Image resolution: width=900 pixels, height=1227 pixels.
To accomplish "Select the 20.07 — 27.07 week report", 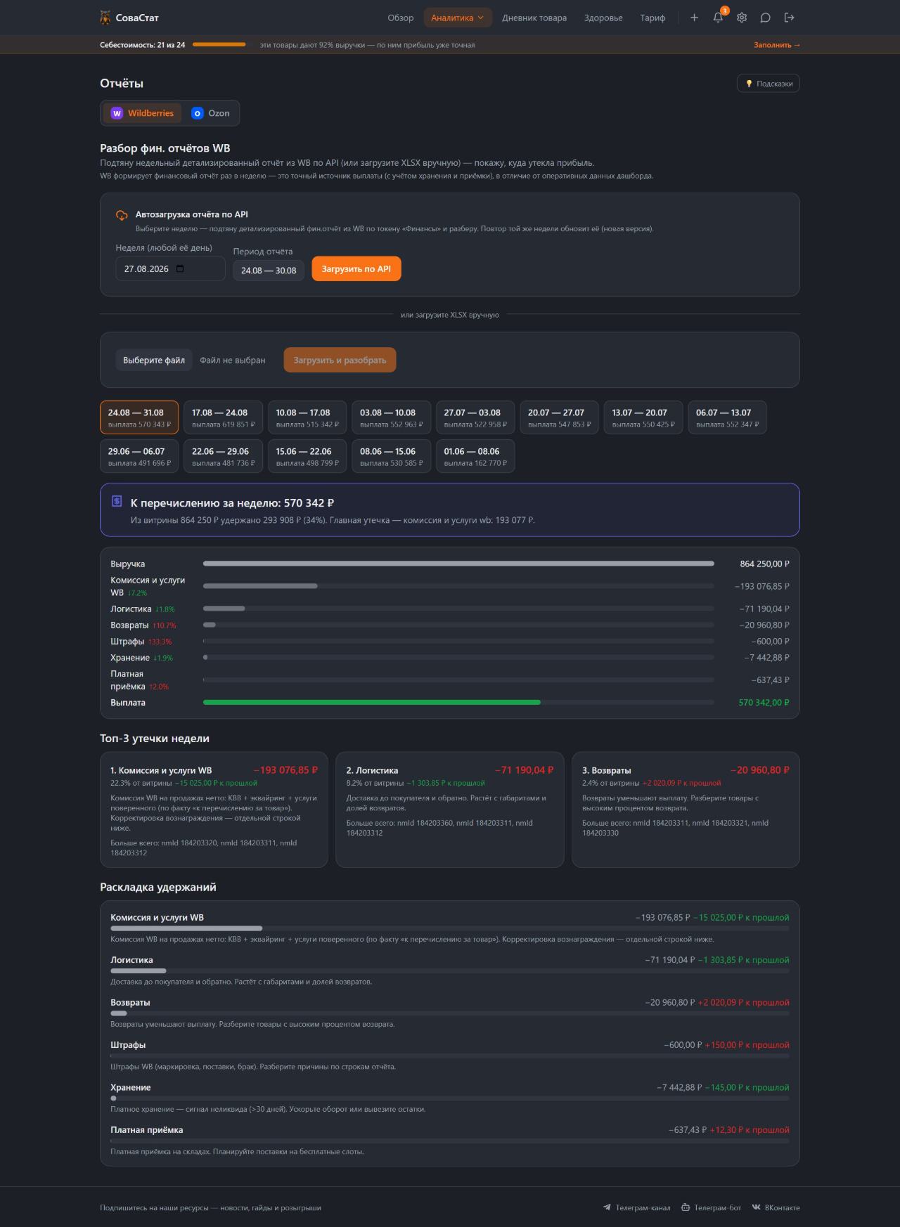I will tap(560, 417).
